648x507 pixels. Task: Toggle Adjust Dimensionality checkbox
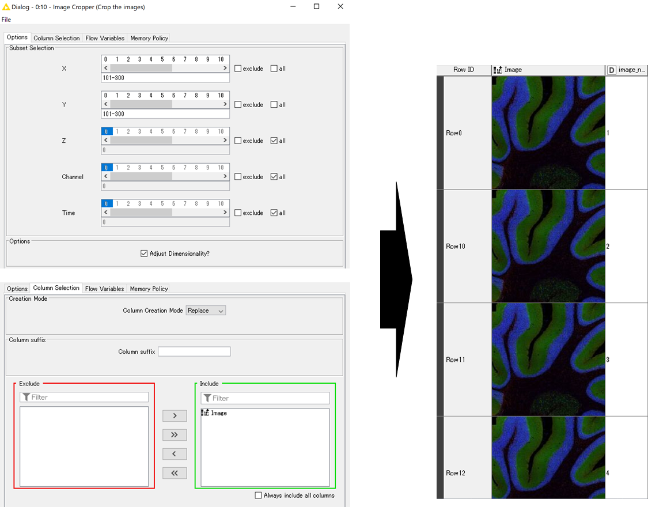click(144, 253)
